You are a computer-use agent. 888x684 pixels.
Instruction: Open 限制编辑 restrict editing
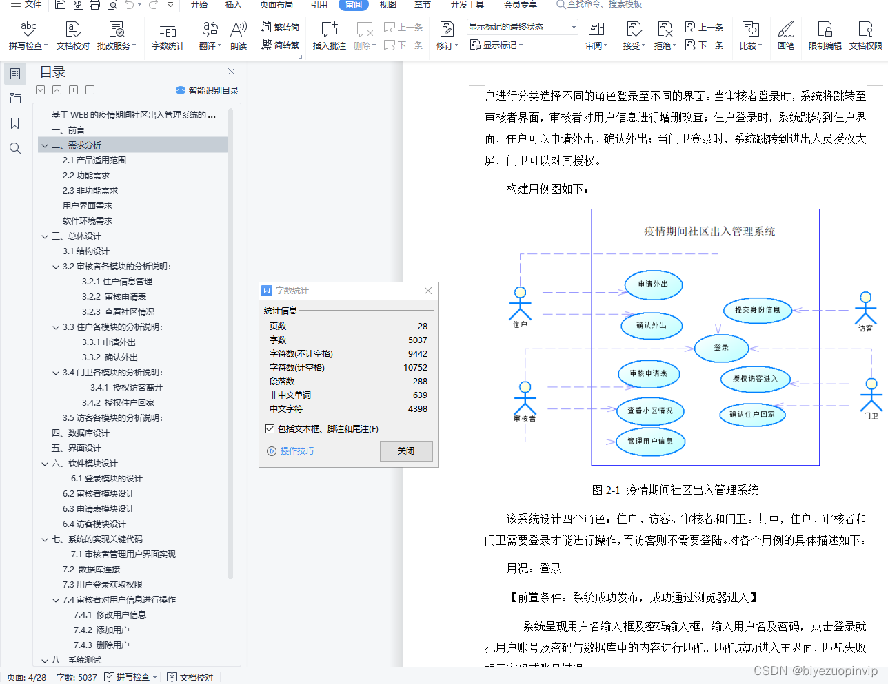825,36
